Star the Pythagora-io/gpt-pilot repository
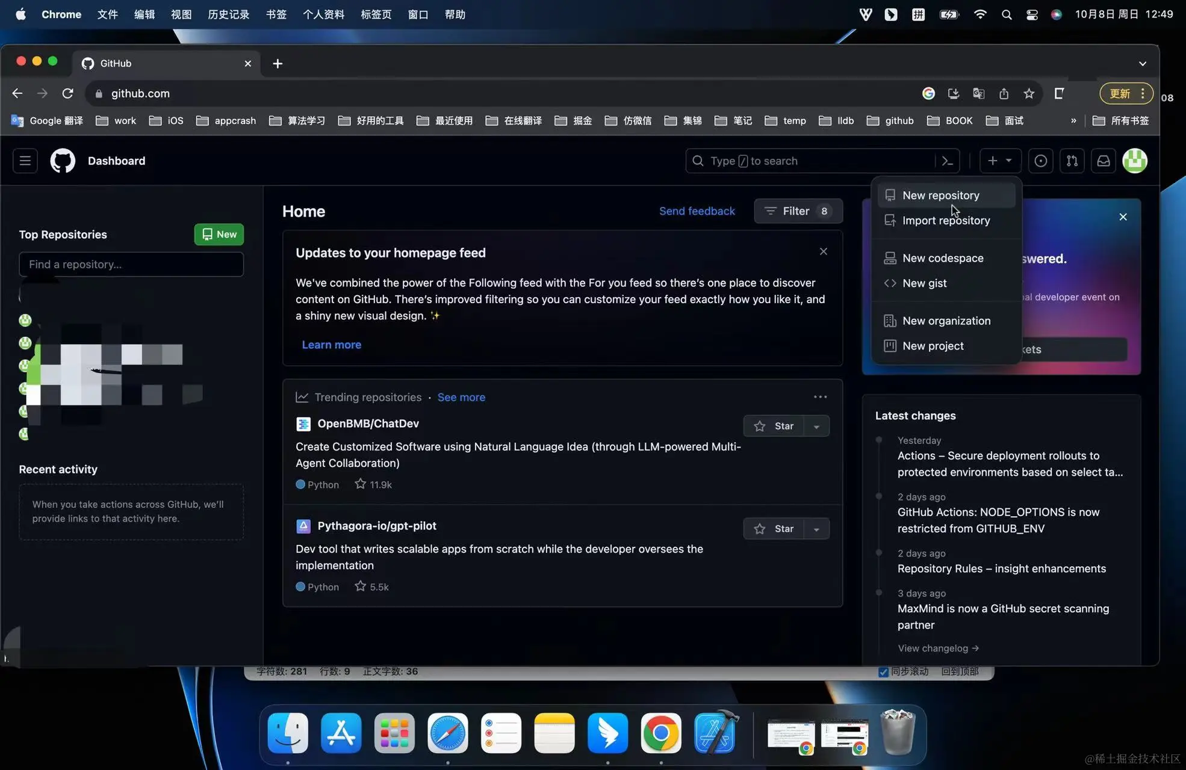 (x=774, y=528)
